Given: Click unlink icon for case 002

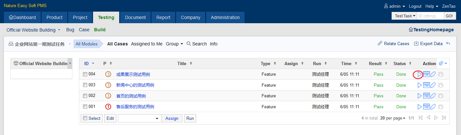Looking at the screenshot, I should point(433,96).
